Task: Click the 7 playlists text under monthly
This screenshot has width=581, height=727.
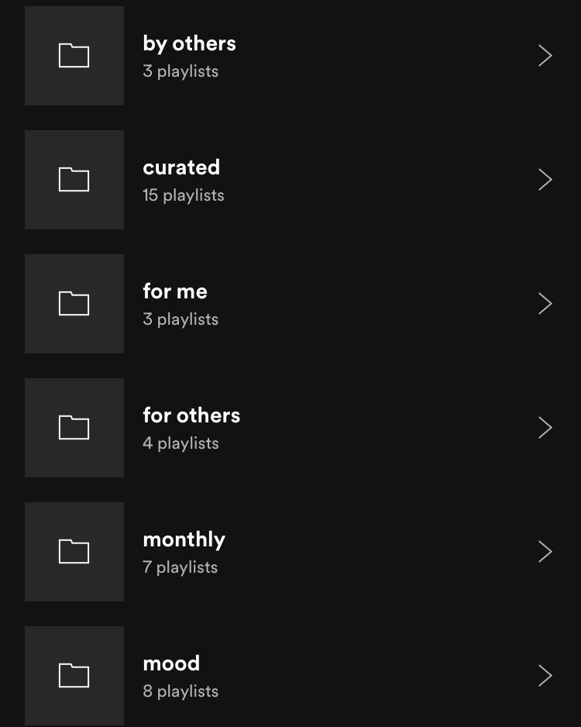Action: pyautogui.click(x=180, y=567)
